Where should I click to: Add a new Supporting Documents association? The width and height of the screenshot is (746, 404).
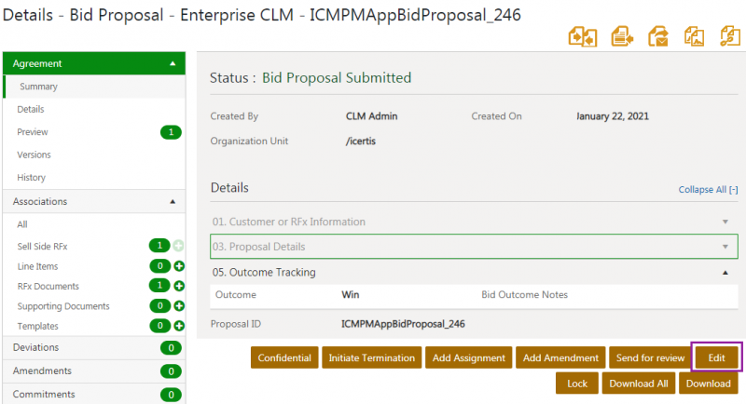click(179, 306)
